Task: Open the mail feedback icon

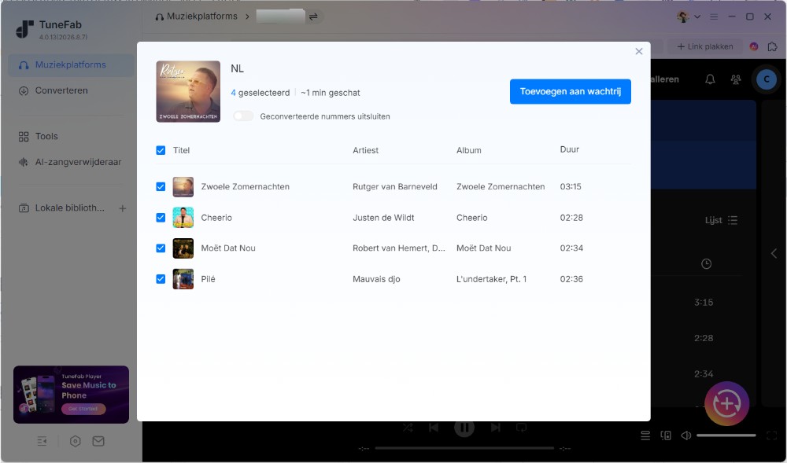Action: click(98, 441)
